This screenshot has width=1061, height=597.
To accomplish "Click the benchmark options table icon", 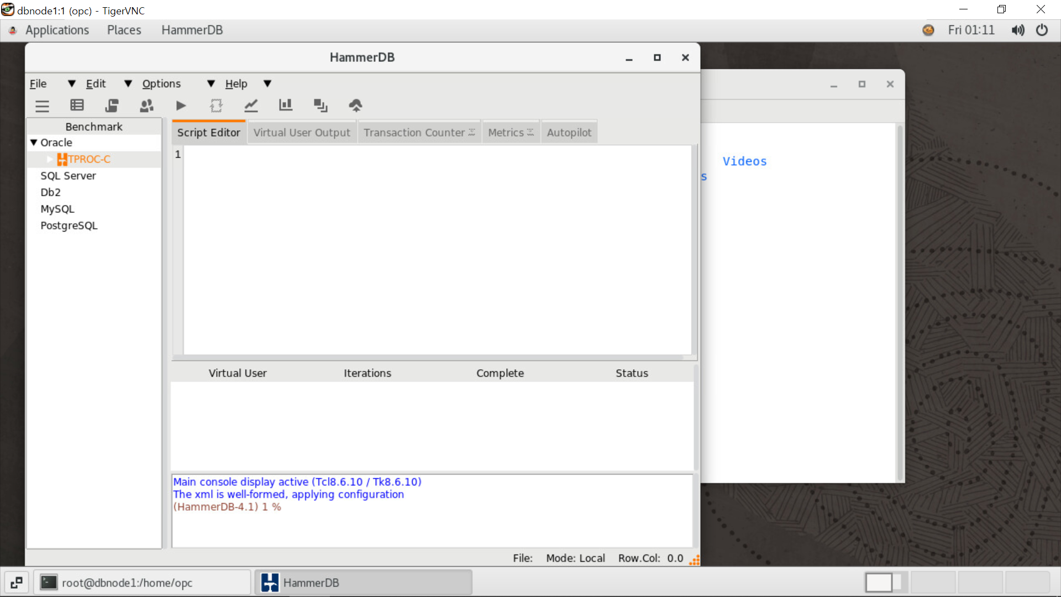I will tap(77, 105).
